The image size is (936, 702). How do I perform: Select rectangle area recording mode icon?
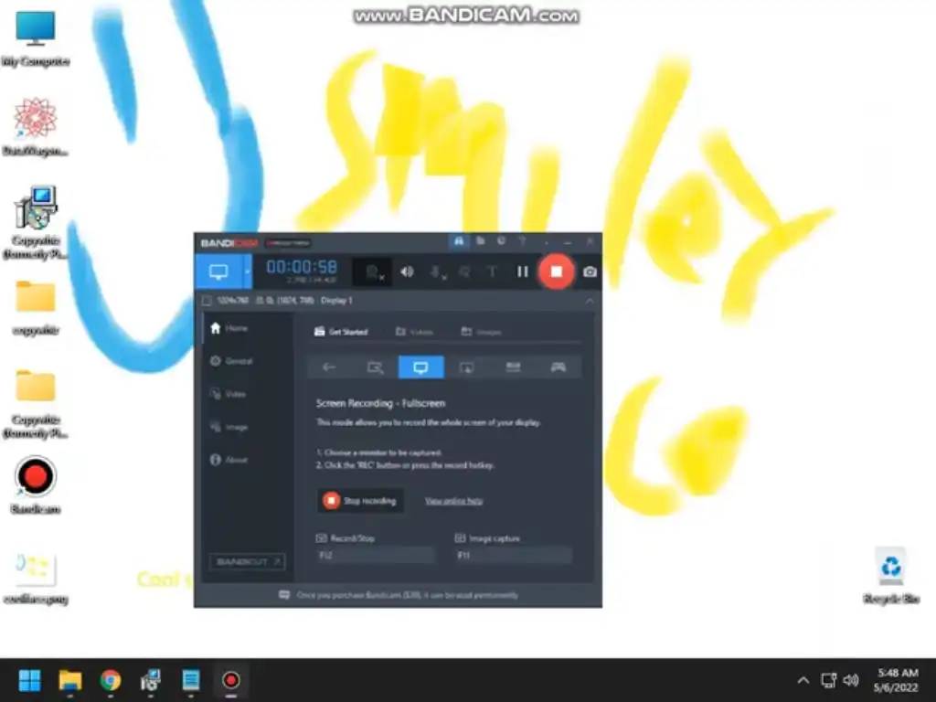[375, 367]
